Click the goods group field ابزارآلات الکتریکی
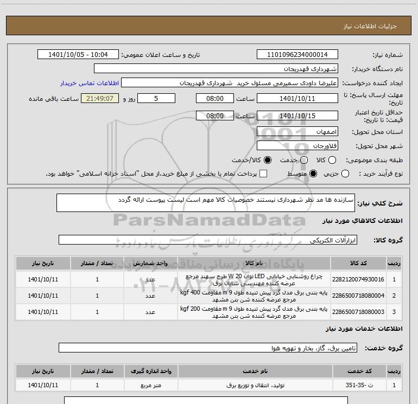Image resolution: width=418 pixels, height=404 pixels. 208,240
